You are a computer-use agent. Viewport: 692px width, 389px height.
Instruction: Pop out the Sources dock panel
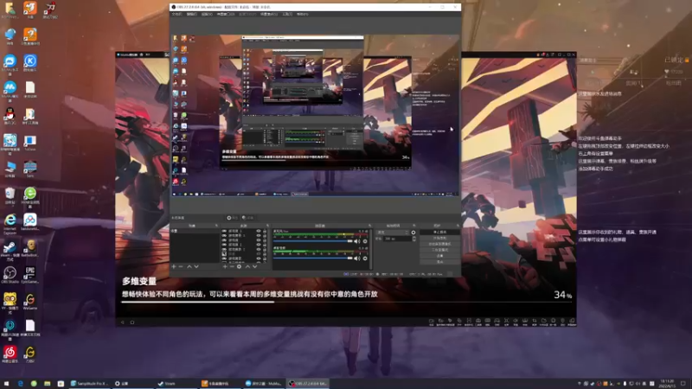[267, 226]
